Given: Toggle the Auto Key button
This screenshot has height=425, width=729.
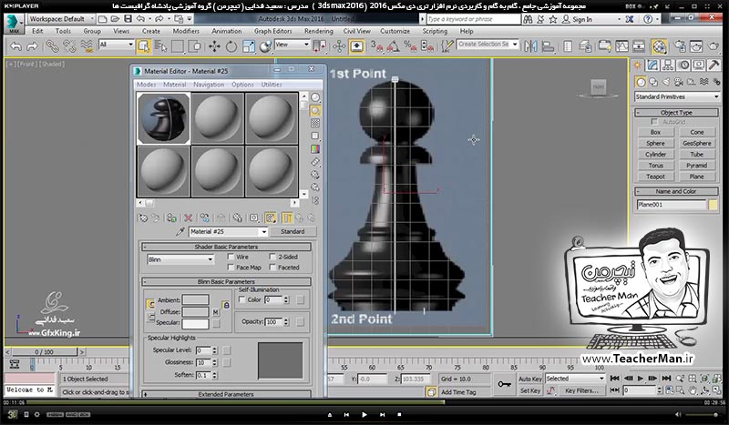Looking at the screenshot, I should pos(530,379).
